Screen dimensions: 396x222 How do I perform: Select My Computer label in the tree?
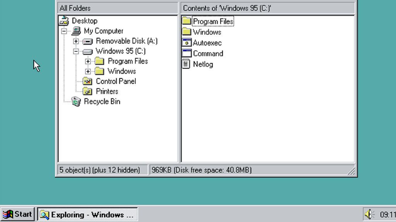coord(104,31)
